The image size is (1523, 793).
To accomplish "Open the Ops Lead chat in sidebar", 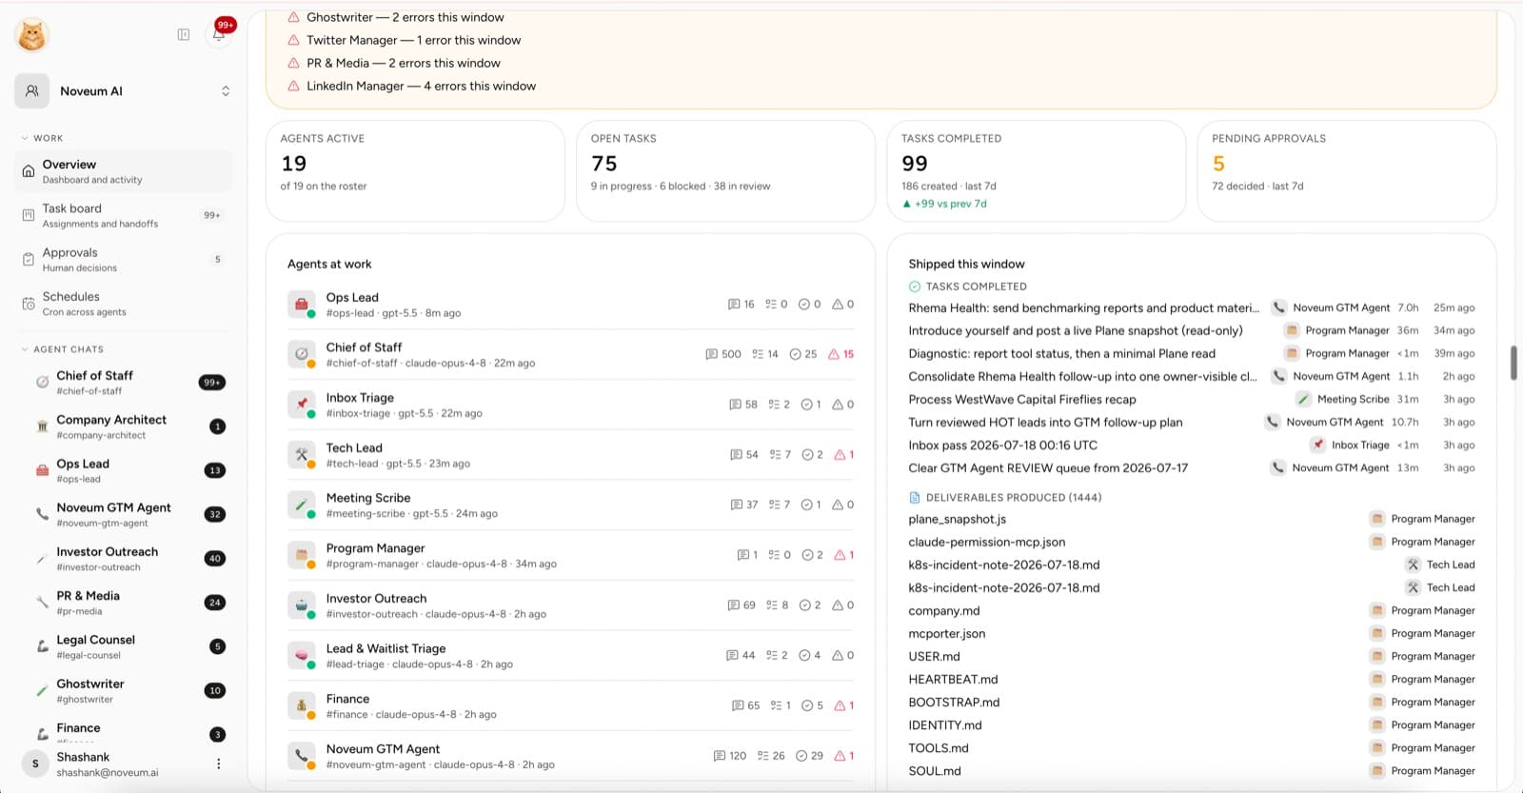I will [x=124, y=470].
